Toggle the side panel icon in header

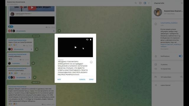click(145, 3)
